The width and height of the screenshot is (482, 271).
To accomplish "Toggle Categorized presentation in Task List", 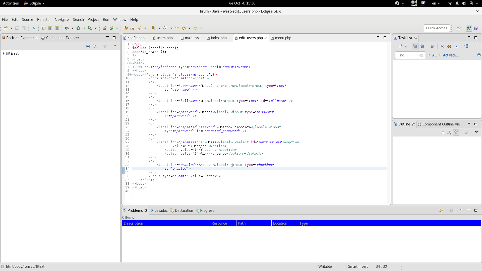I will pyautogui.click(x=415, y=46).
